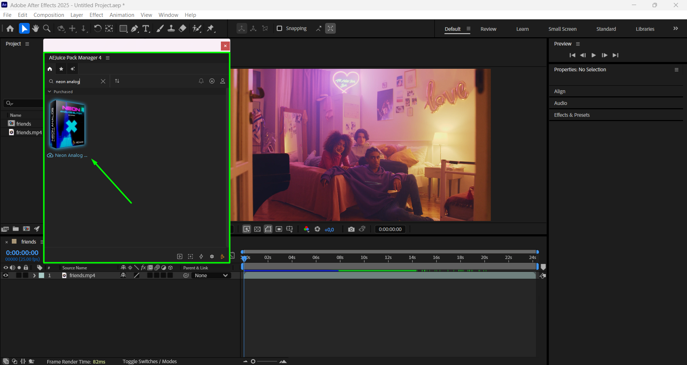Click Toggle Switches / Modes
687x365 pixels.
tap(150, 361)
